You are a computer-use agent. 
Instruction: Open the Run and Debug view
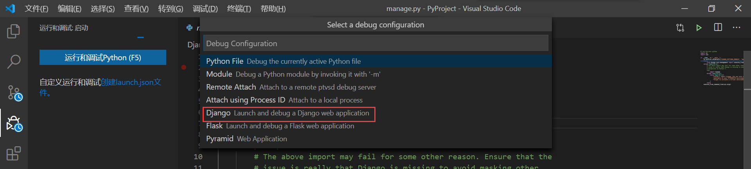point(14,124)
